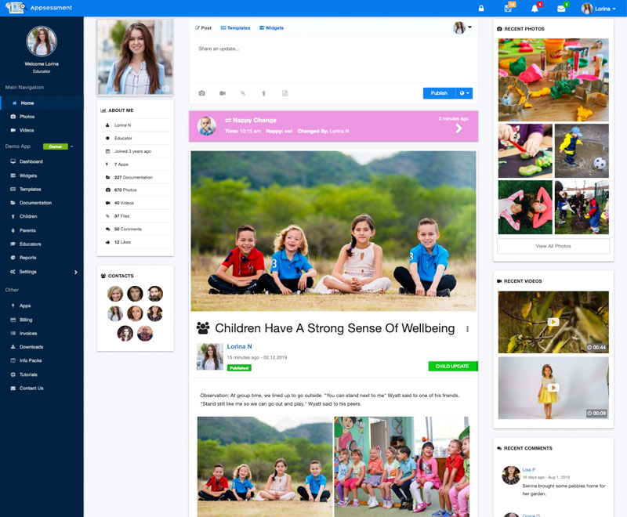Click the 40 Videos stat row
This screenshot has width=627, height=517.
click(x=135, y=203)
